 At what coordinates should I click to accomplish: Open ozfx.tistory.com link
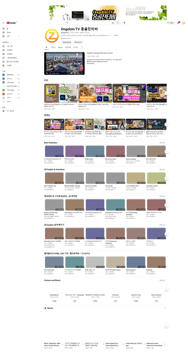(x=66, y=38)
